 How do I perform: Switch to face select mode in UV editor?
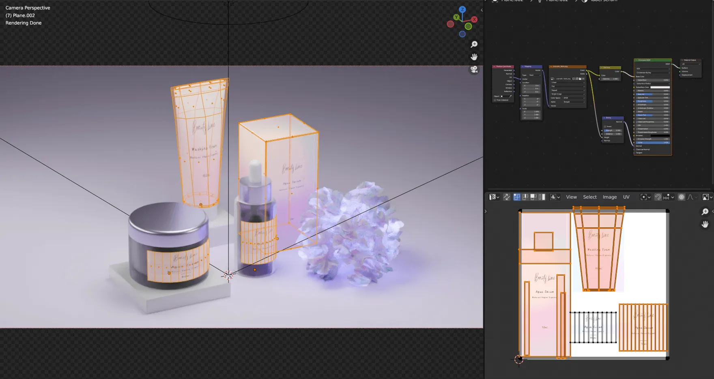pyautogui.click(x=533, y=197)
